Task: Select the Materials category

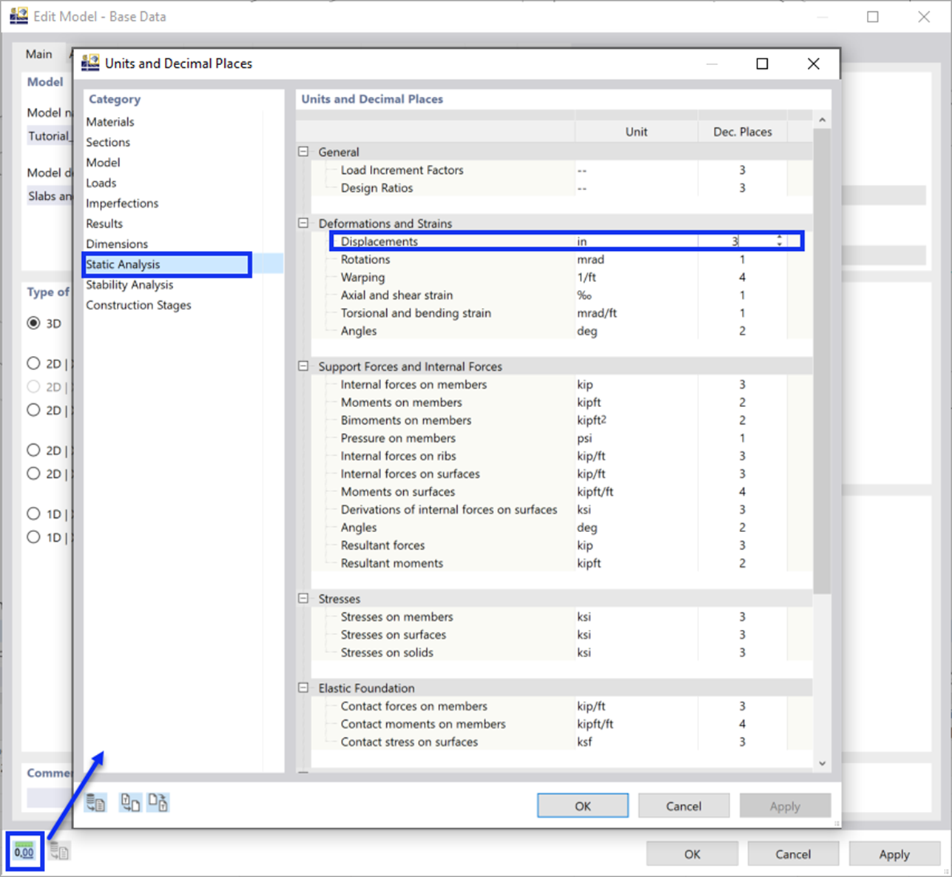Action: pos(110,121)
